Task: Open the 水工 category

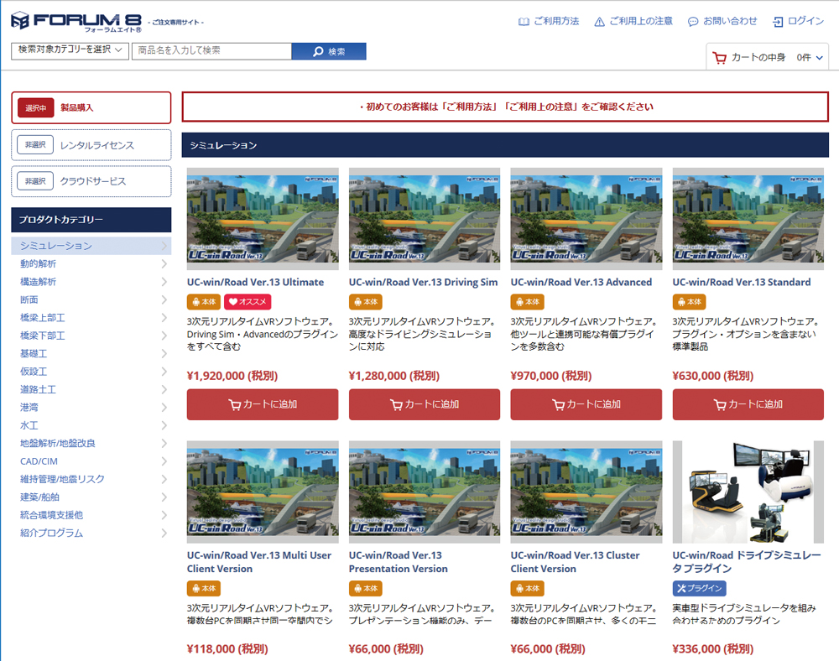Action: (x=91, y=425)
